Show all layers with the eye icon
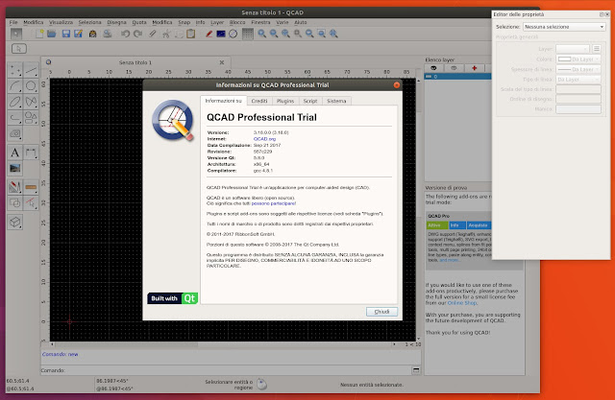 pyautogui.click(x=433, y=68)
